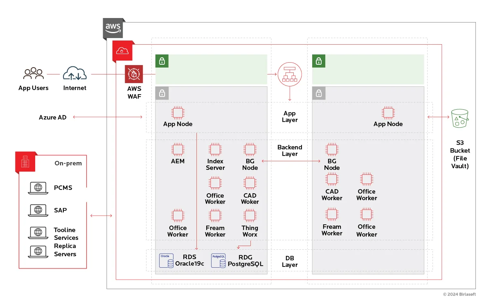Viewport: 491px width, 307px height.
Task: Click the 2024 Birlasoft copyright text
Action: (459, 293)
